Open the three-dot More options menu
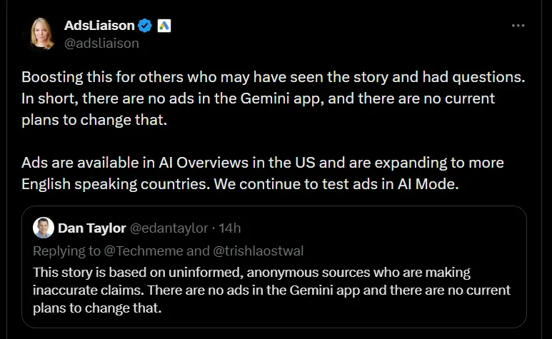This screenshot has width=552, height=339. [519, 26]
